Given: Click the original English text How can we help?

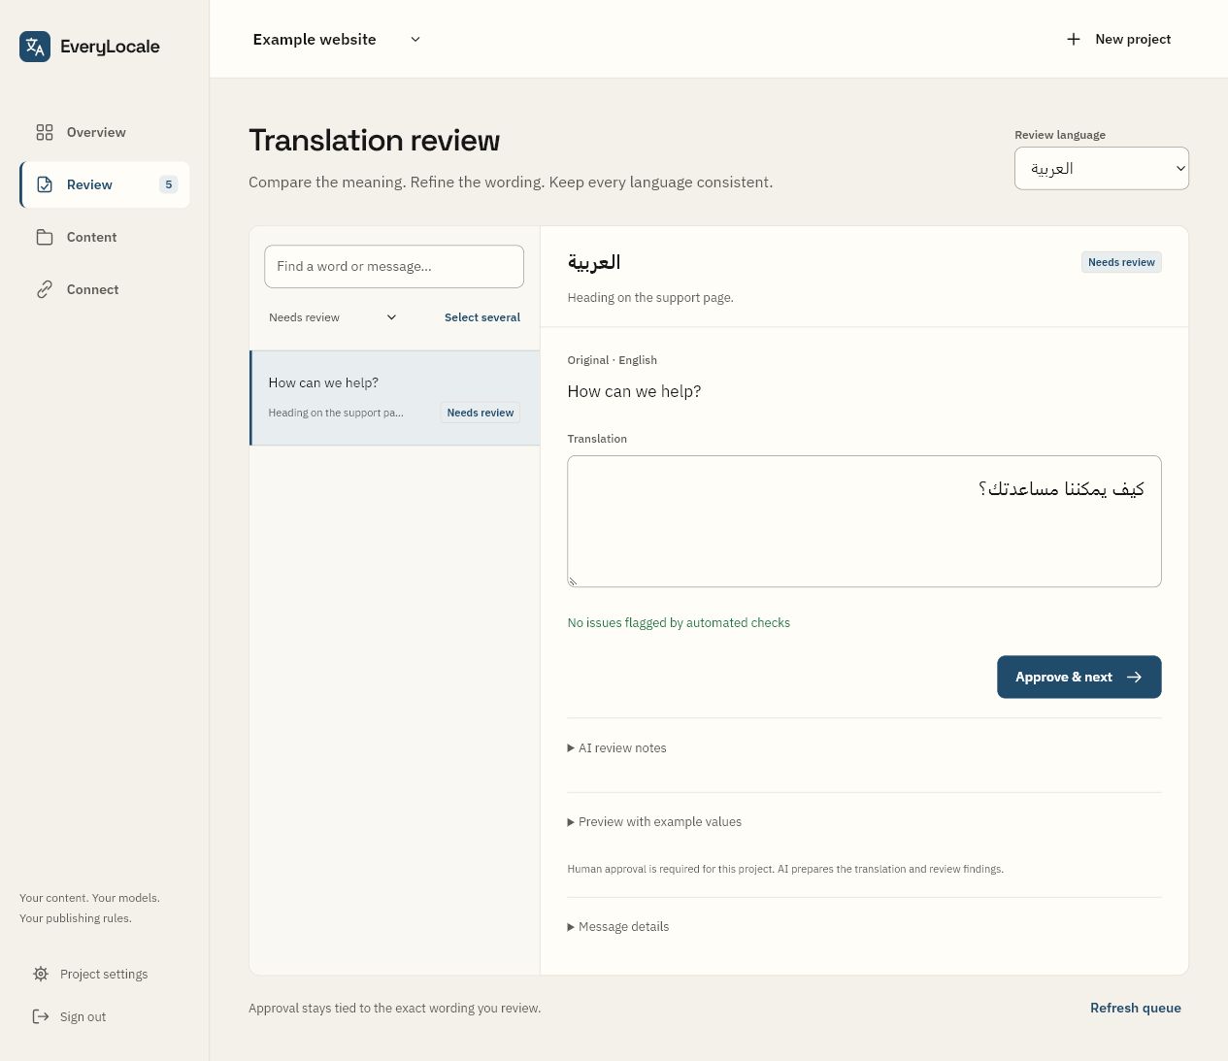Looking at the screenshot, I should 634,391.
